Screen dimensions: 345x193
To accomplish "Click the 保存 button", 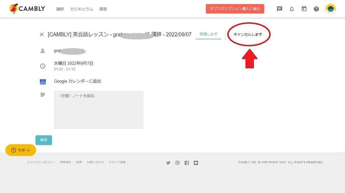I will (44, 140).
